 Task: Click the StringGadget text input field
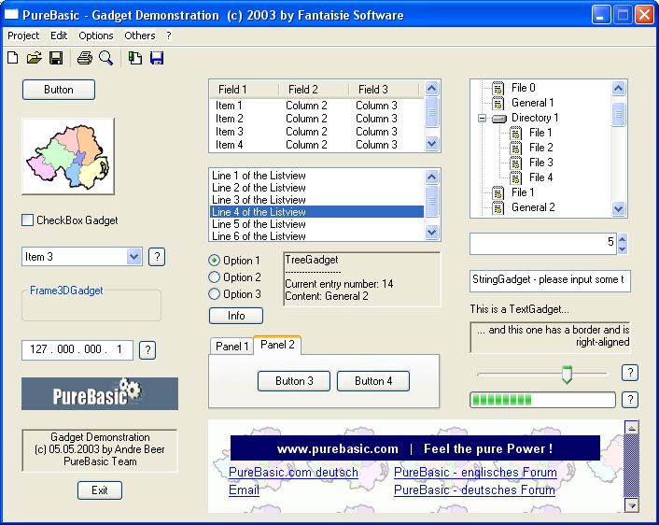(550, 280)
